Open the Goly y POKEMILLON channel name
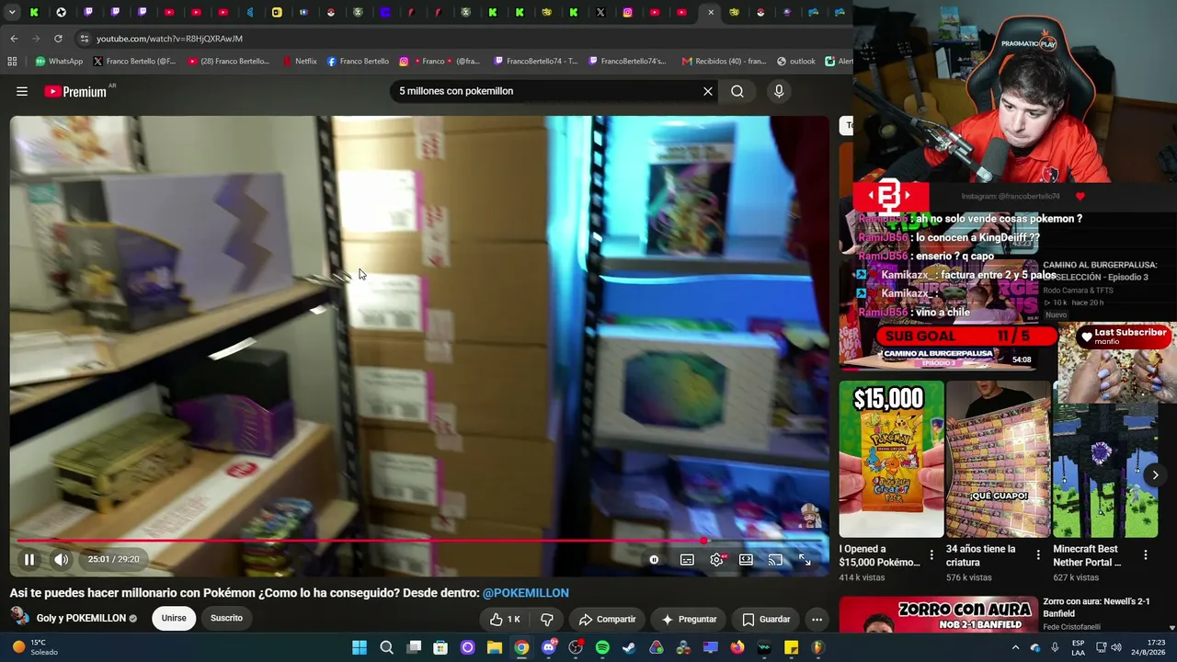The image size is (1177, 662). 81,618
